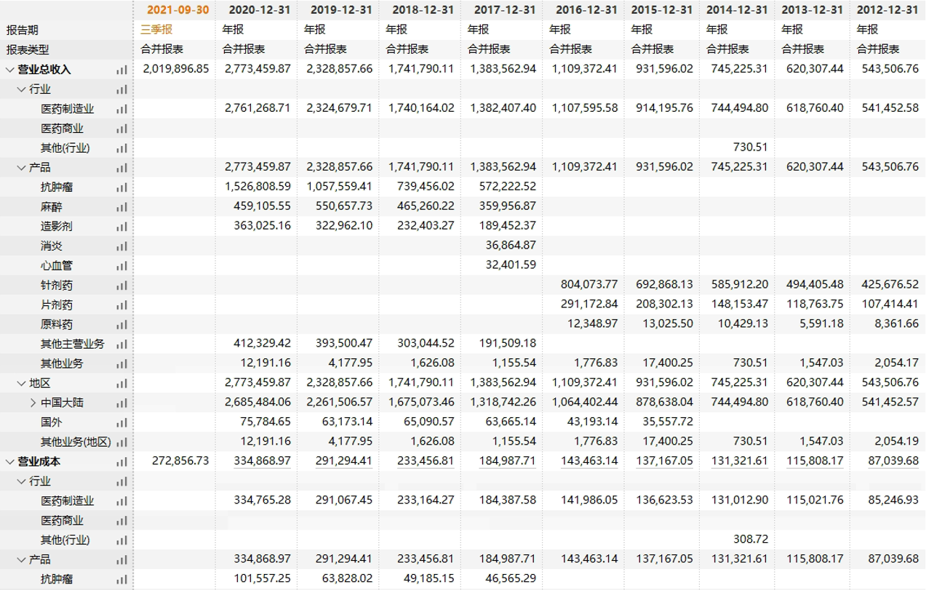Screen dimensions: 926x590
Task: Open the chart icon for 抗肿瘤 under 营业总收入
Action: 121,187
